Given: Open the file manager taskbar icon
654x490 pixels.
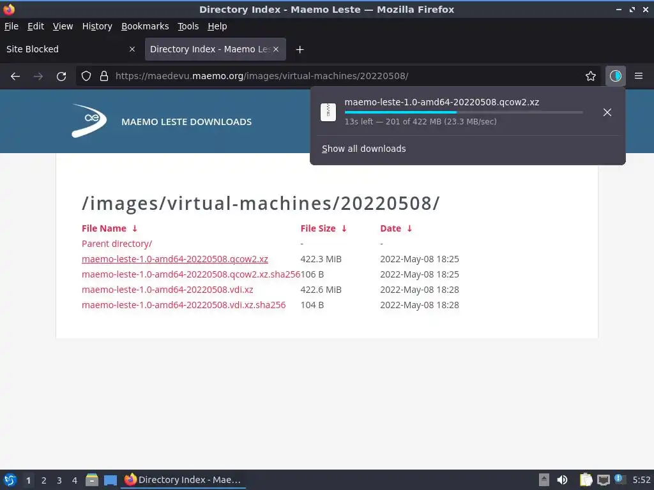Looking at the screenshot, I should click(x=92, y=480).
